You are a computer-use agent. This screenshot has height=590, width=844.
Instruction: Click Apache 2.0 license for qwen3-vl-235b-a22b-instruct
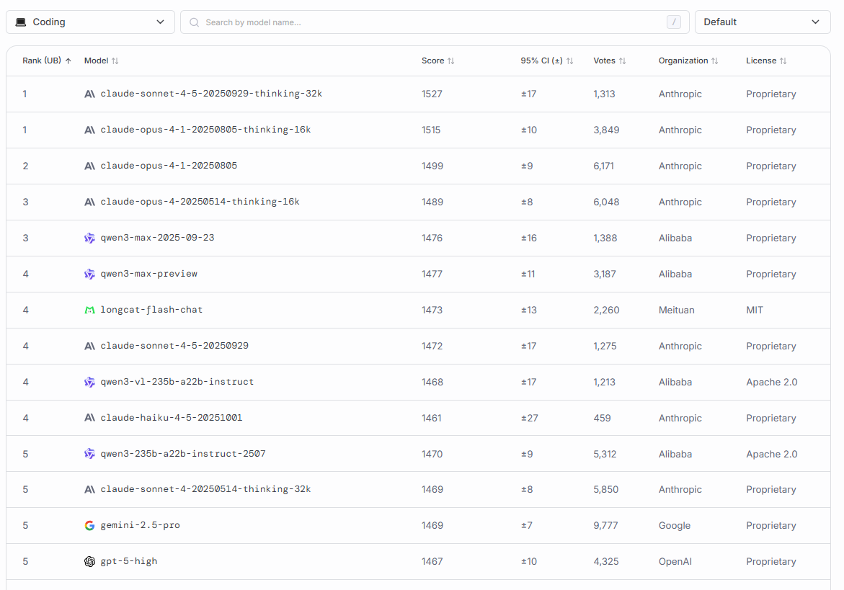[x=772, y=383]
